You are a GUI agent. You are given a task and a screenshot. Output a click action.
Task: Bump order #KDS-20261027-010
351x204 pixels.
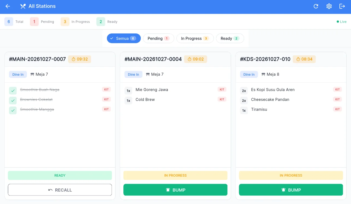point(291,190)
